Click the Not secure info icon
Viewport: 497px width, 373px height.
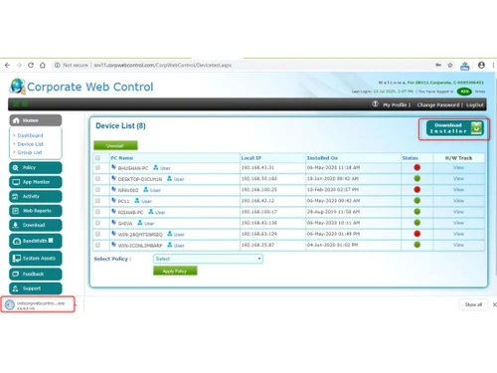[57, 66]
